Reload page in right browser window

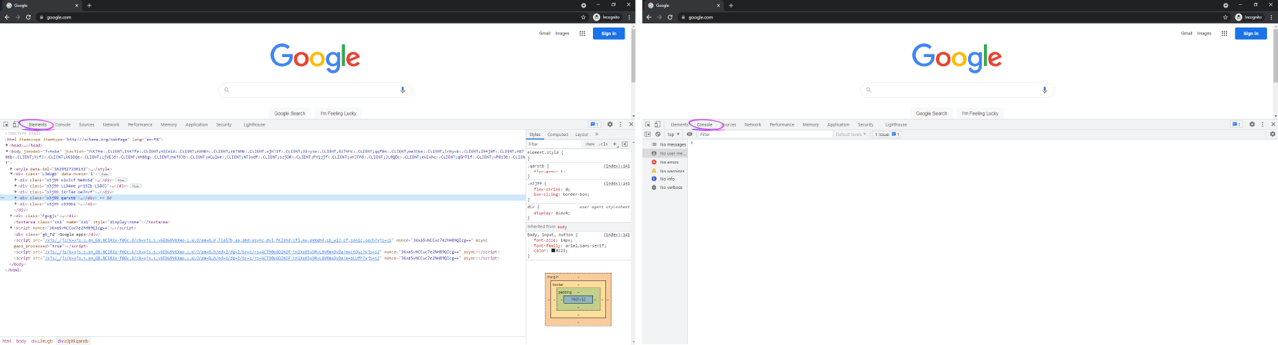670,17
